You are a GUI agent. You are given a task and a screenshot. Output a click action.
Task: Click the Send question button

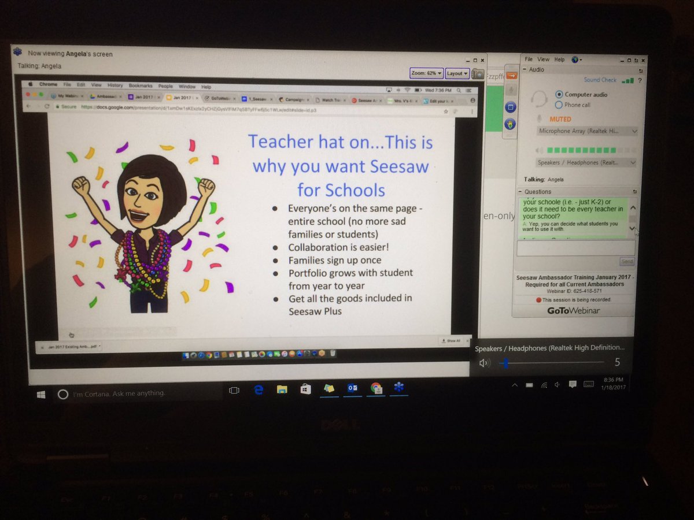click(x=626, y=262)
